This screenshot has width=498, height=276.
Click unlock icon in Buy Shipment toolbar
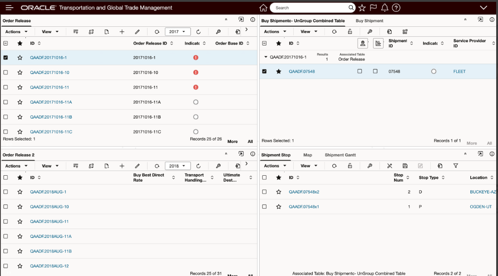point(350,31)
